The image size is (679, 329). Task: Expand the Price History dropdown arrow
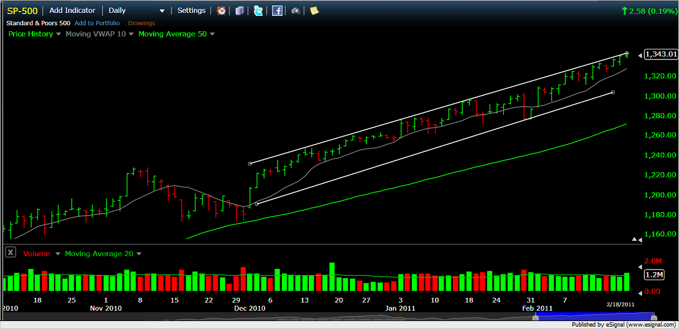pyautogui.click(x=58, y=34)
